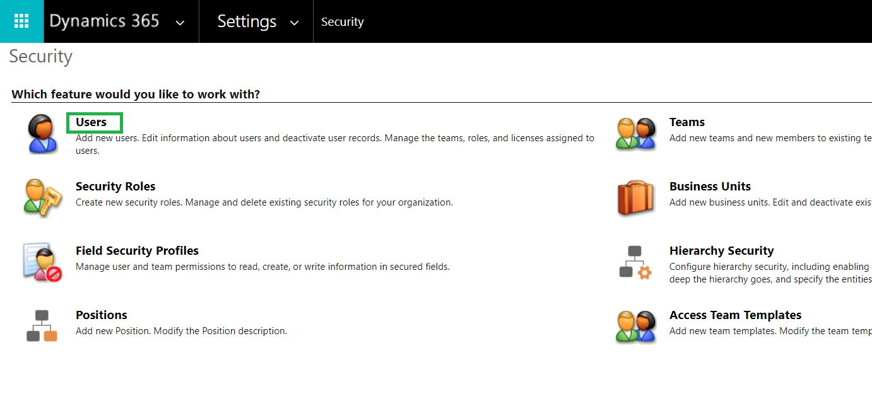Click the Business Units briefcase icon
Image resolution: width=872 pixels, height=401 pixels.
click(636, 198)
